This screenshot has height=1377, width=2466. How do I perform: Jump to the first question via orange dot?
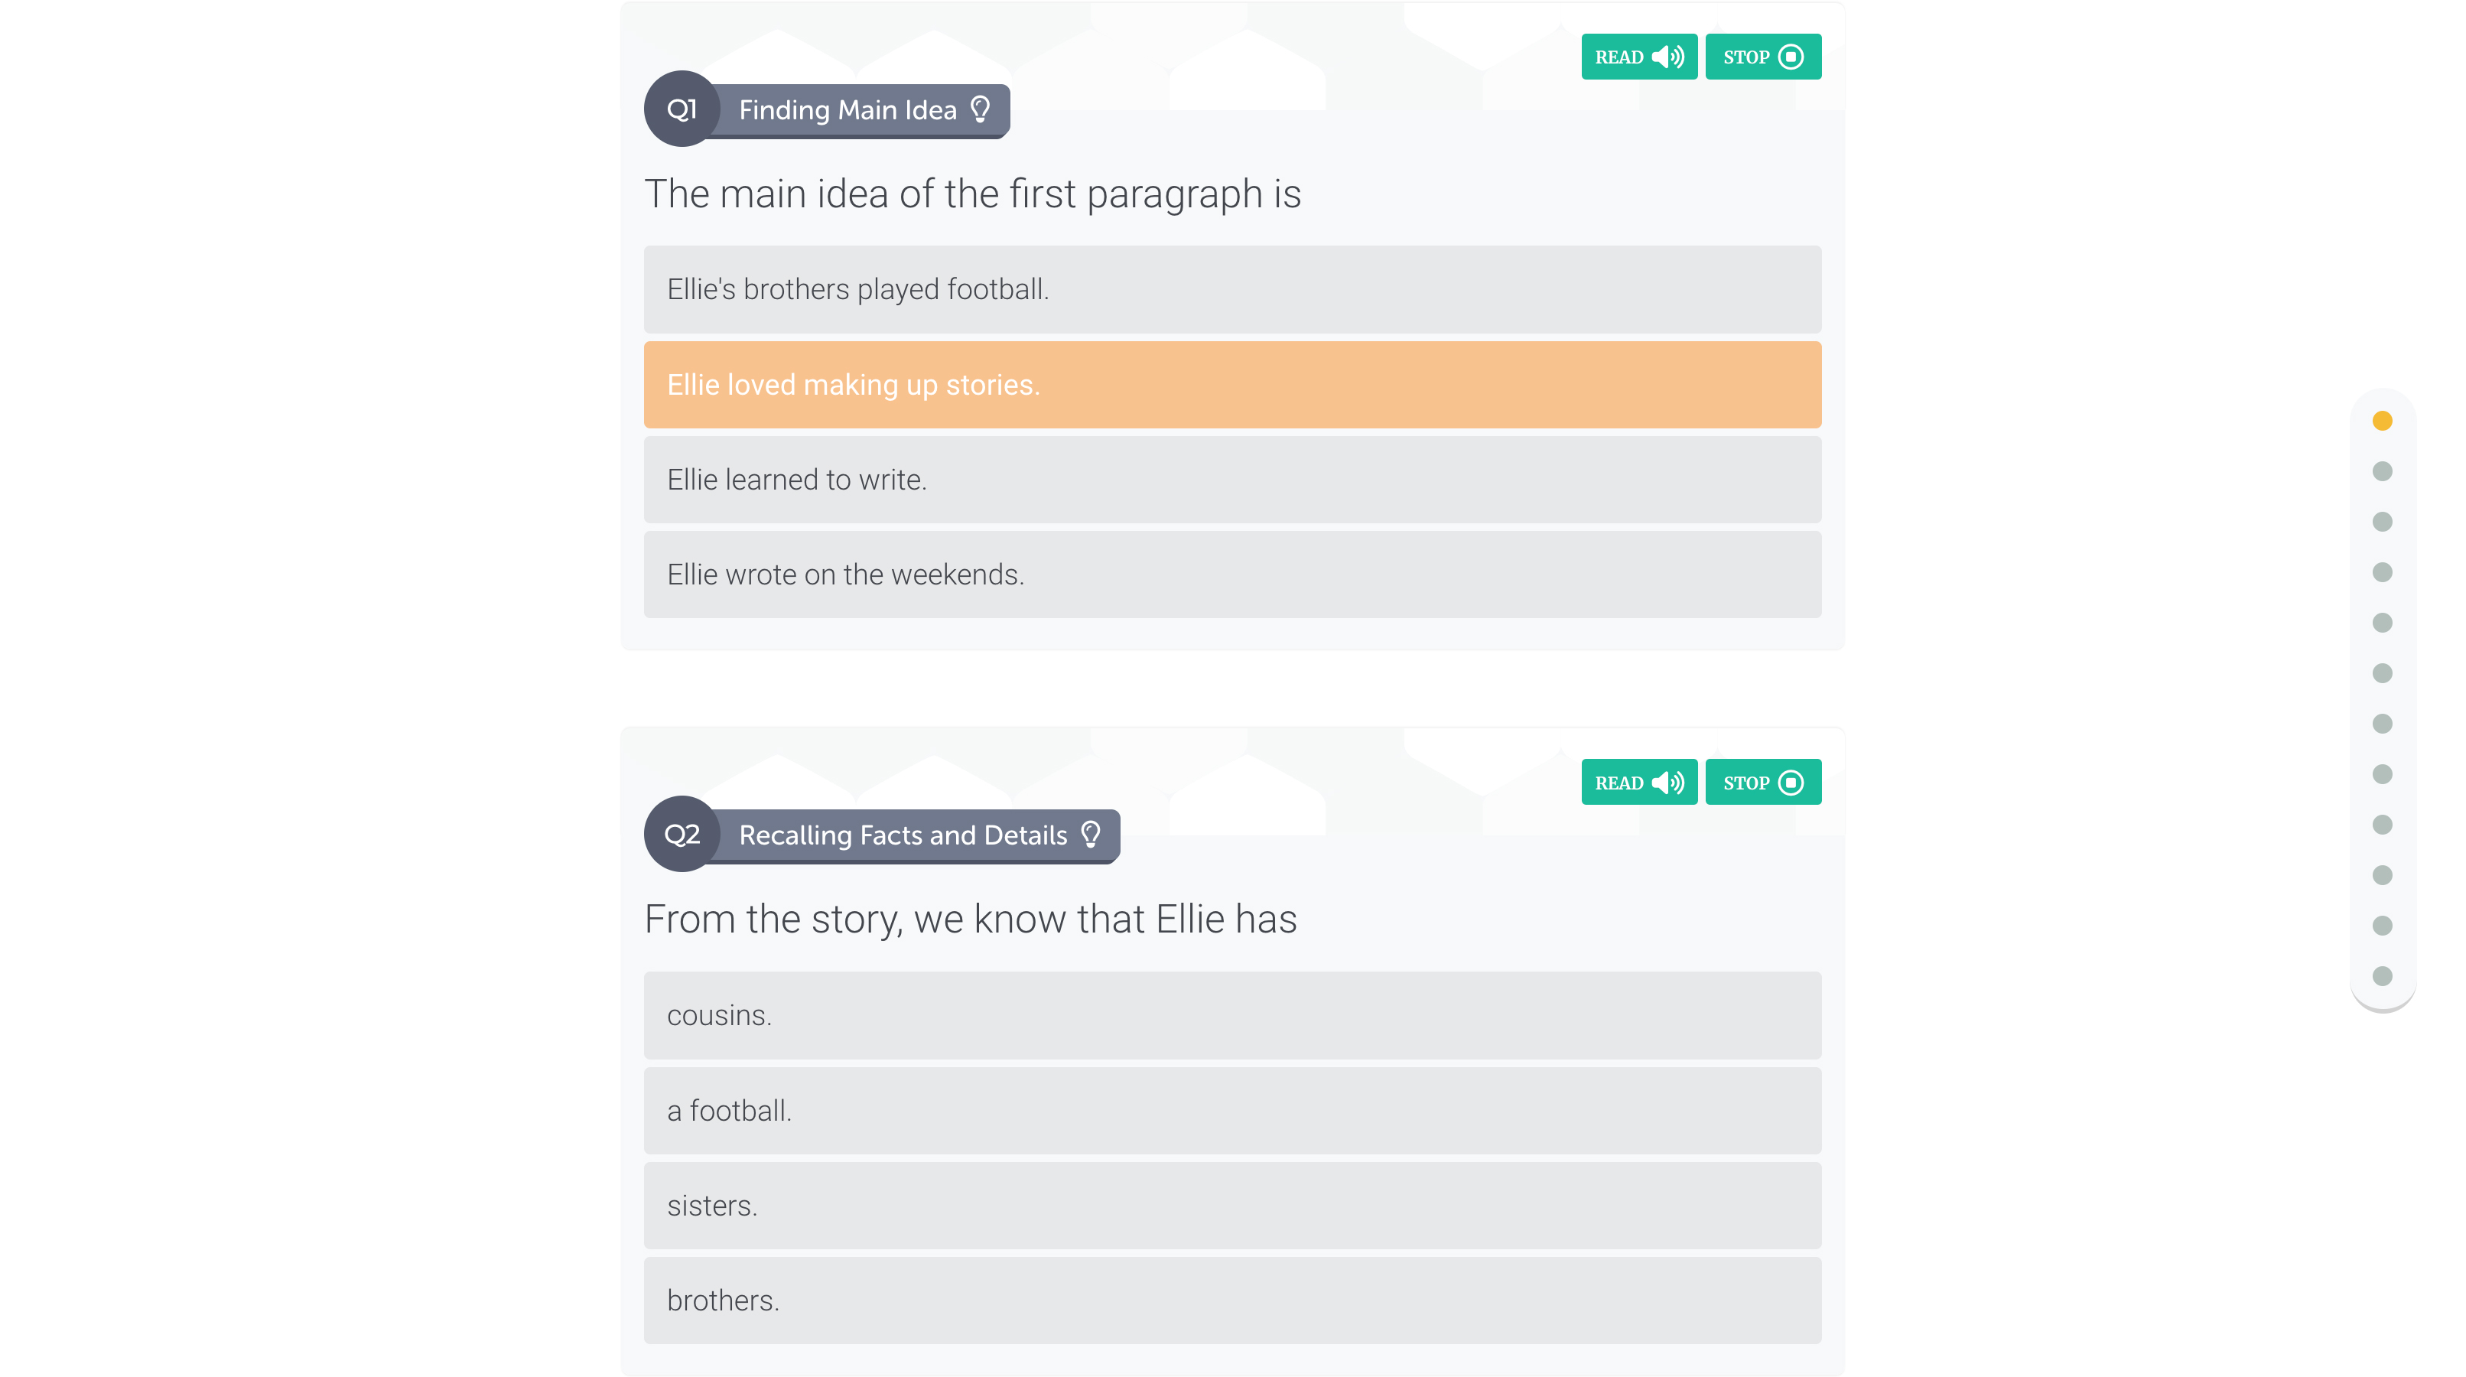[x=2383, y=422]
